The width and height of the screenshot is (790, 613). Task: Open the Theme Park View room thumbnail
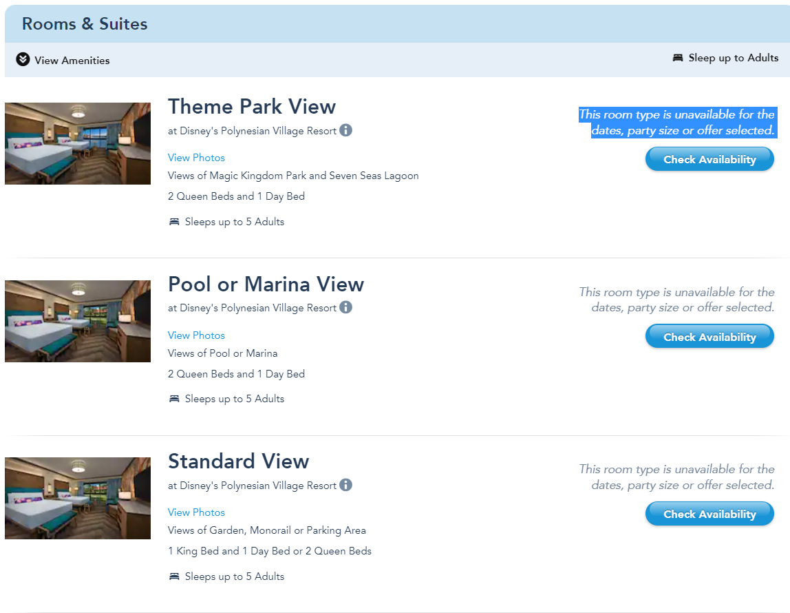78,143
